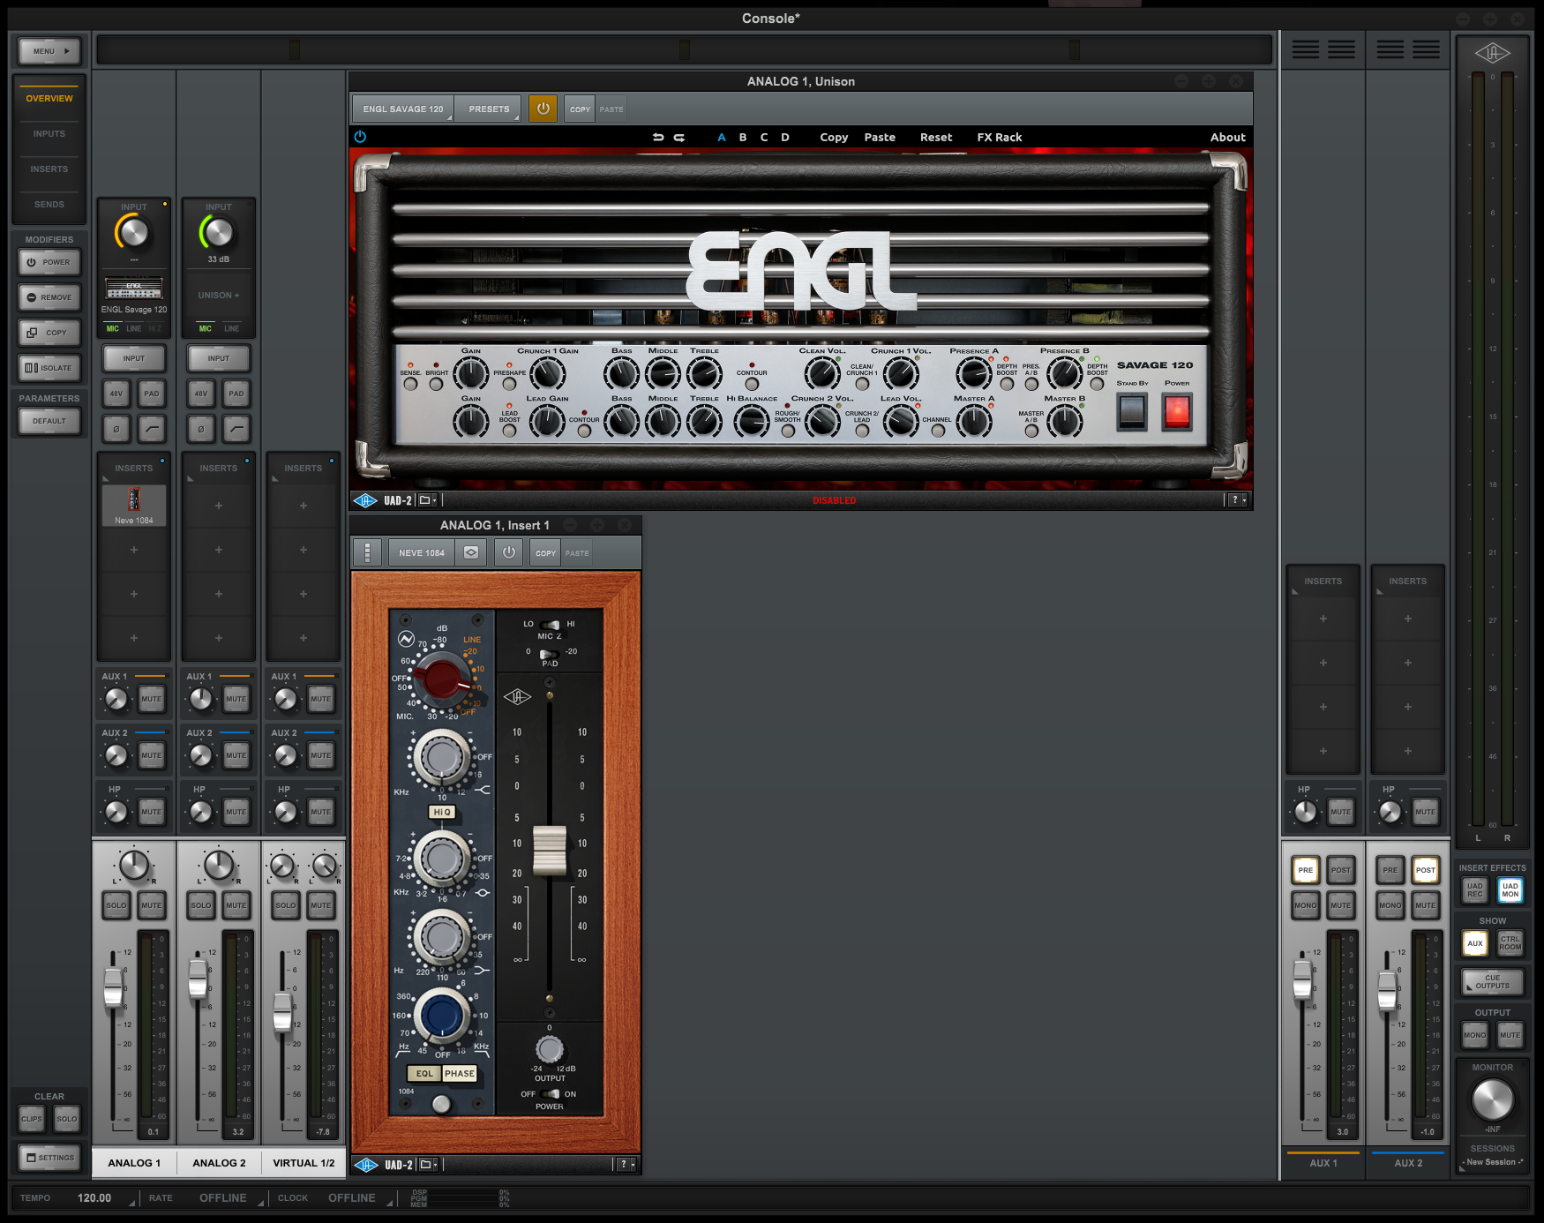Select the INSERTS view tab
Screen dimensions: 1544x1223
(49, 169)
